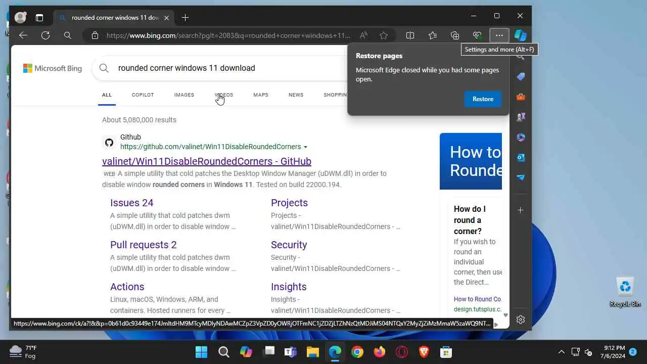Open Read aloud icon in address bar
This screenshot has height=364, width=647.
click(363, 35)
